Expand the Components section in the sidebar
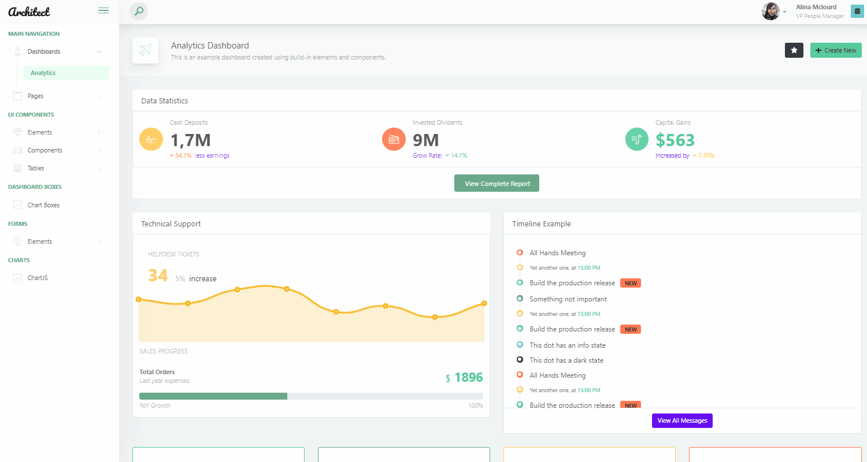867x462 pixels. point(46,150)
